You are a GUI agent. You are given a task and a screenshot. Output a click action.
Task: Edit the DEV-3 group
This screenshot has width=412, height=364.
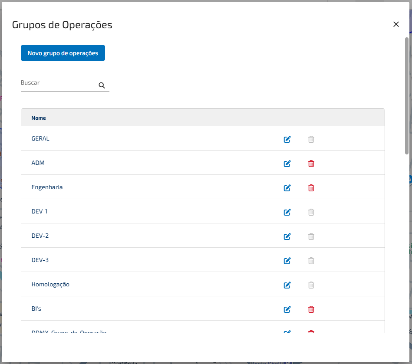point(287,261)
